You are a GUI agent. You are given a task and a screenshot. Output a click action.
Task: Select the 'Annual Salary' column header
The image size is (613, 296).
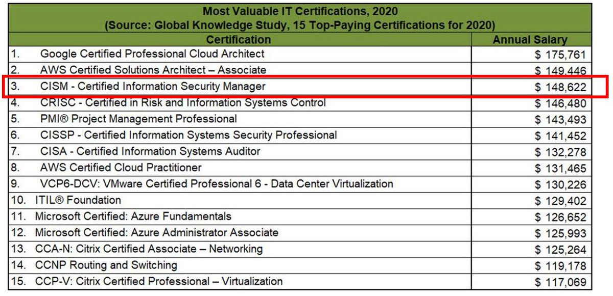click(530, 40)
